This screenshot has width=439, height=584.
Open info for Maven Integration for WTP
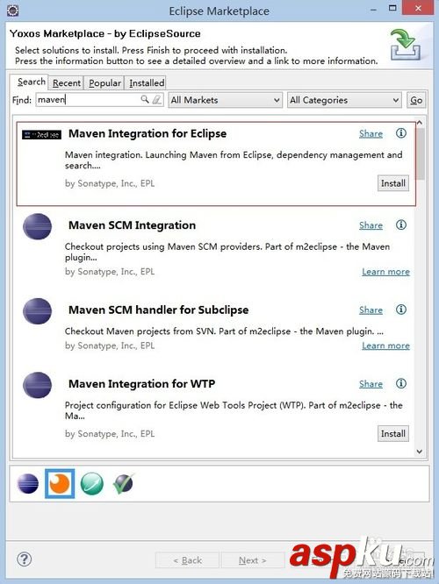tap(401, 383)
